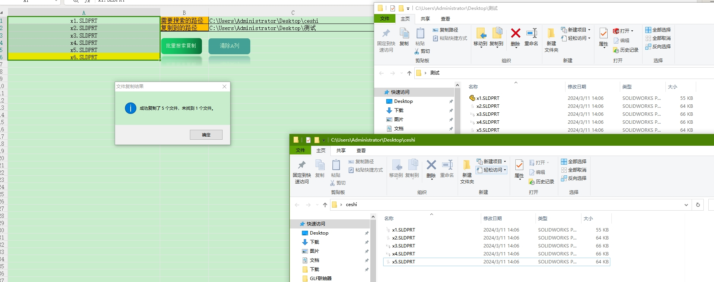Click the Pin to Quick Access icon in the 测试 window
The image size is (714, 282).
click(x=386, y=33)
